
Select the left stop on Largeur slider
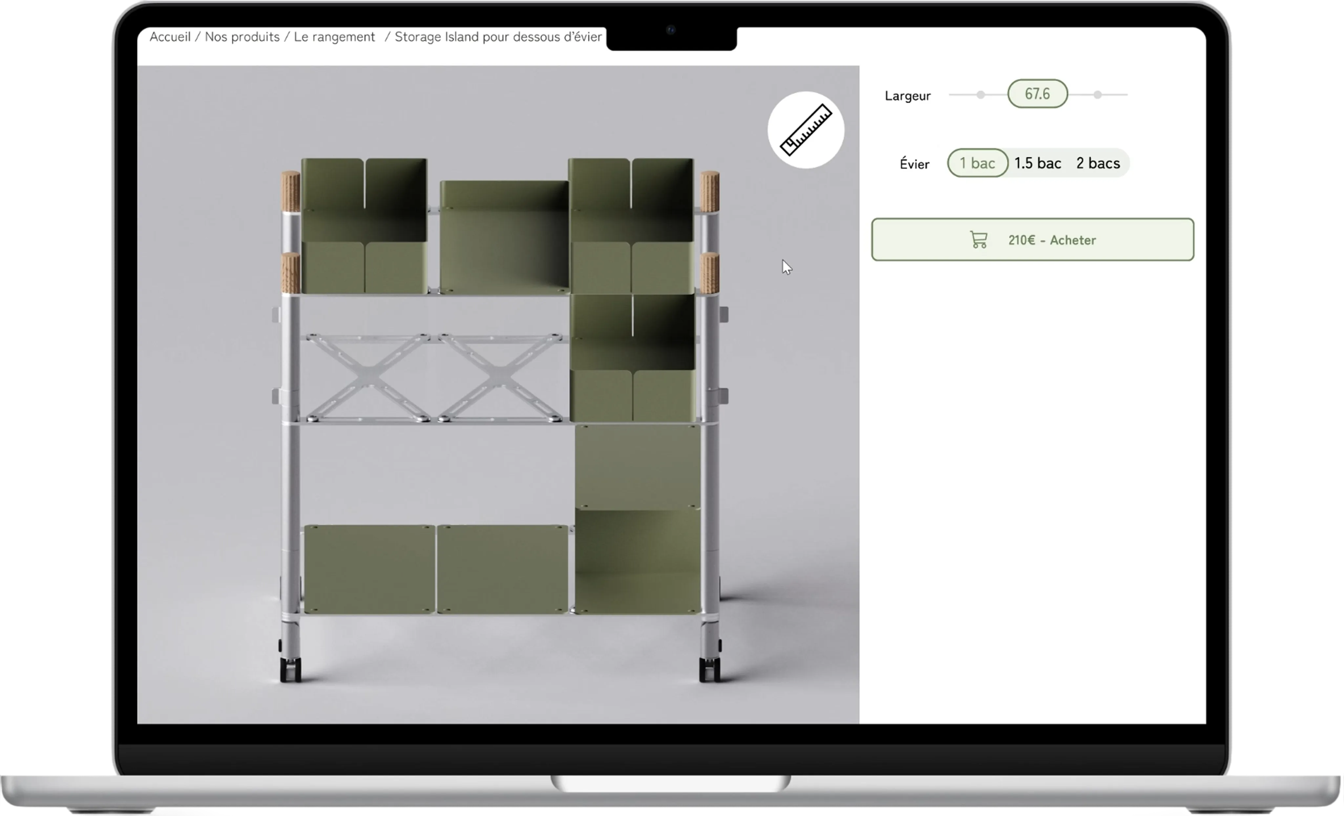pyautogui.click(x=981, y=95)
